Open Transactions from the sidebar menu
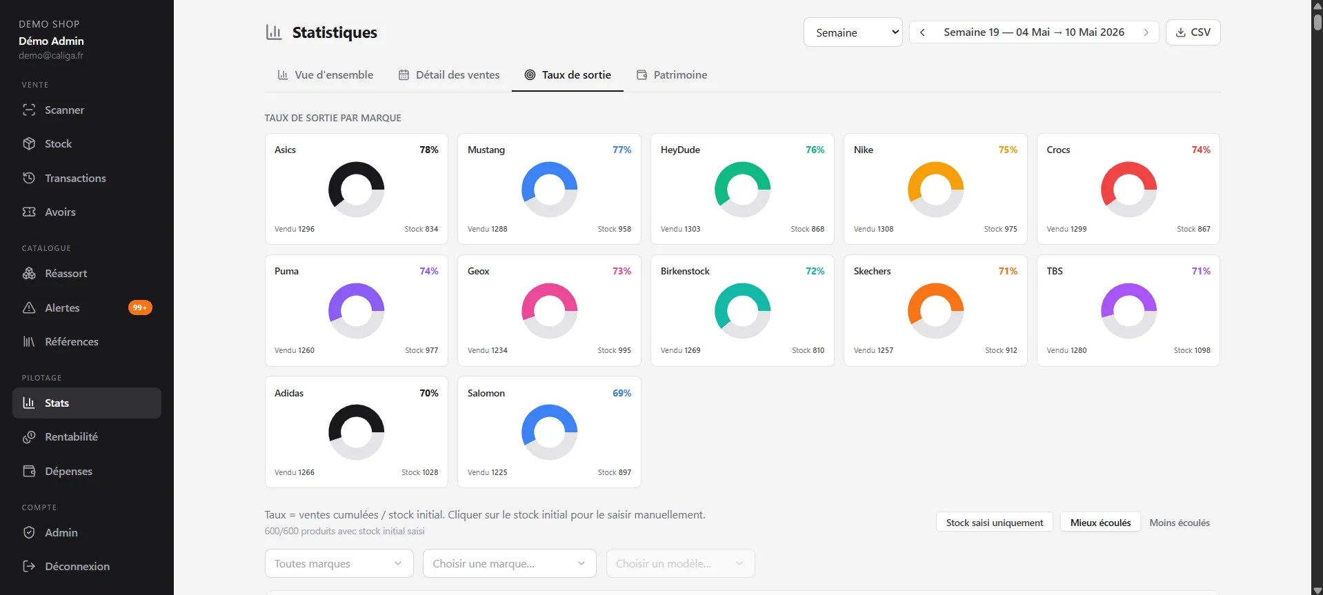Screen dimensions: 1323x595 click(87, 178)
